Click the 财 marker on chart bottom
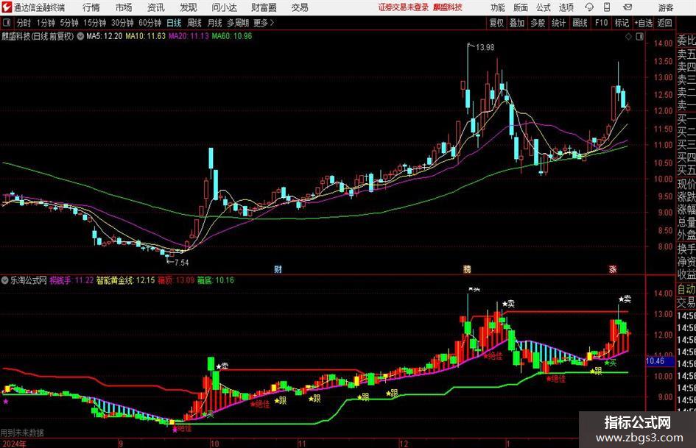The width and height of the screenshot is (696, 448). pos(278,269)
